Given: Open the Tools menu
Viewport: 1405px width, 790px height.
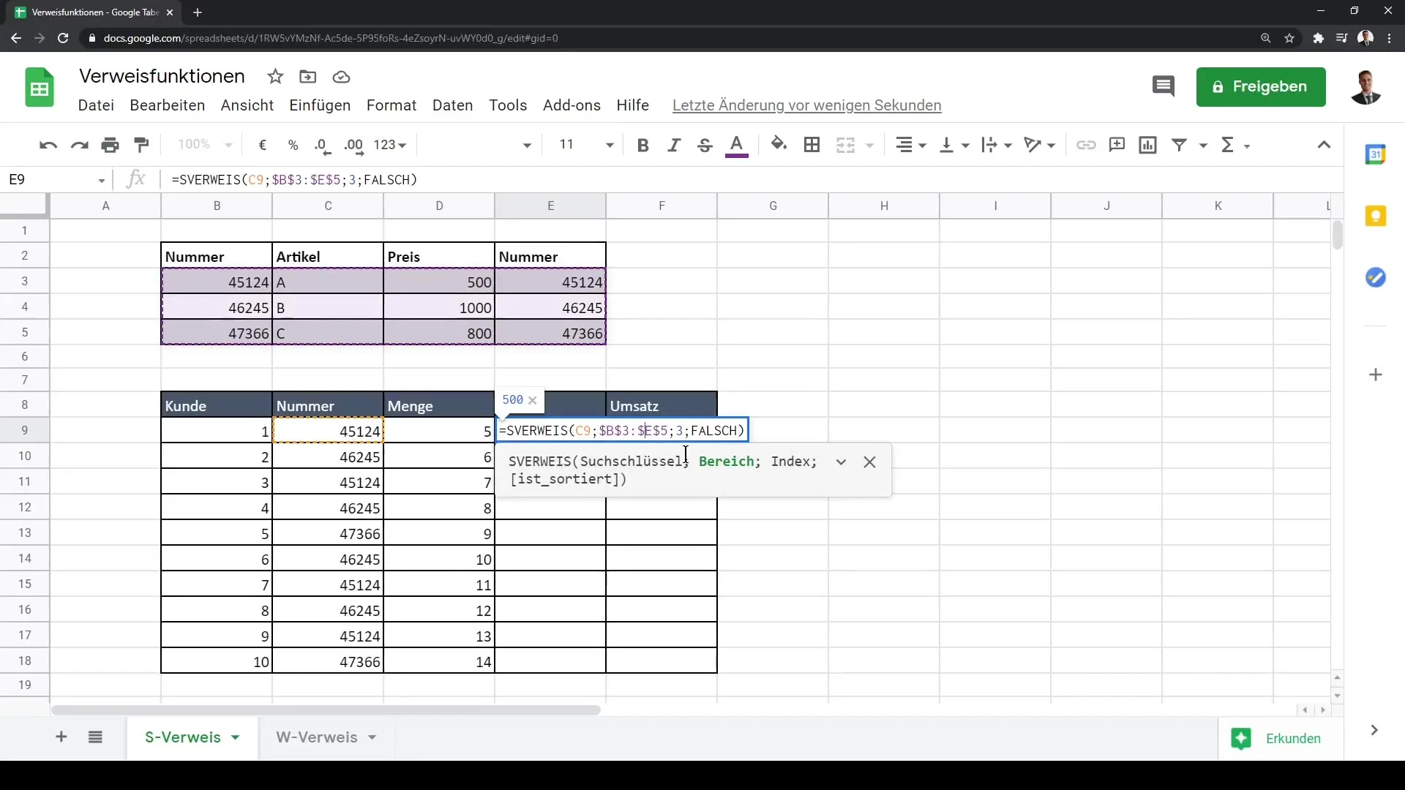Looking at the screenshot, I should [508, 105].
